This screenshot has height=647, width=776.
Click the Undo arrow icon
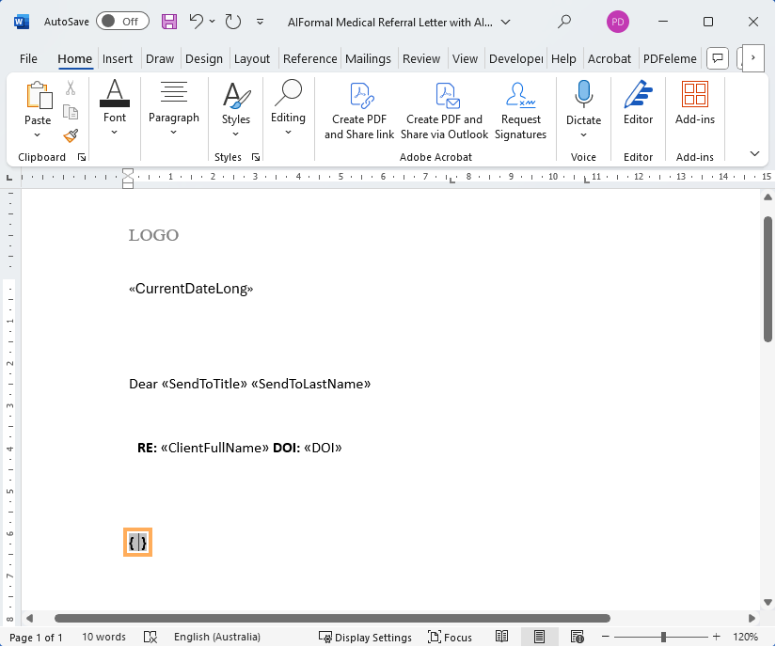coord(196,21)
